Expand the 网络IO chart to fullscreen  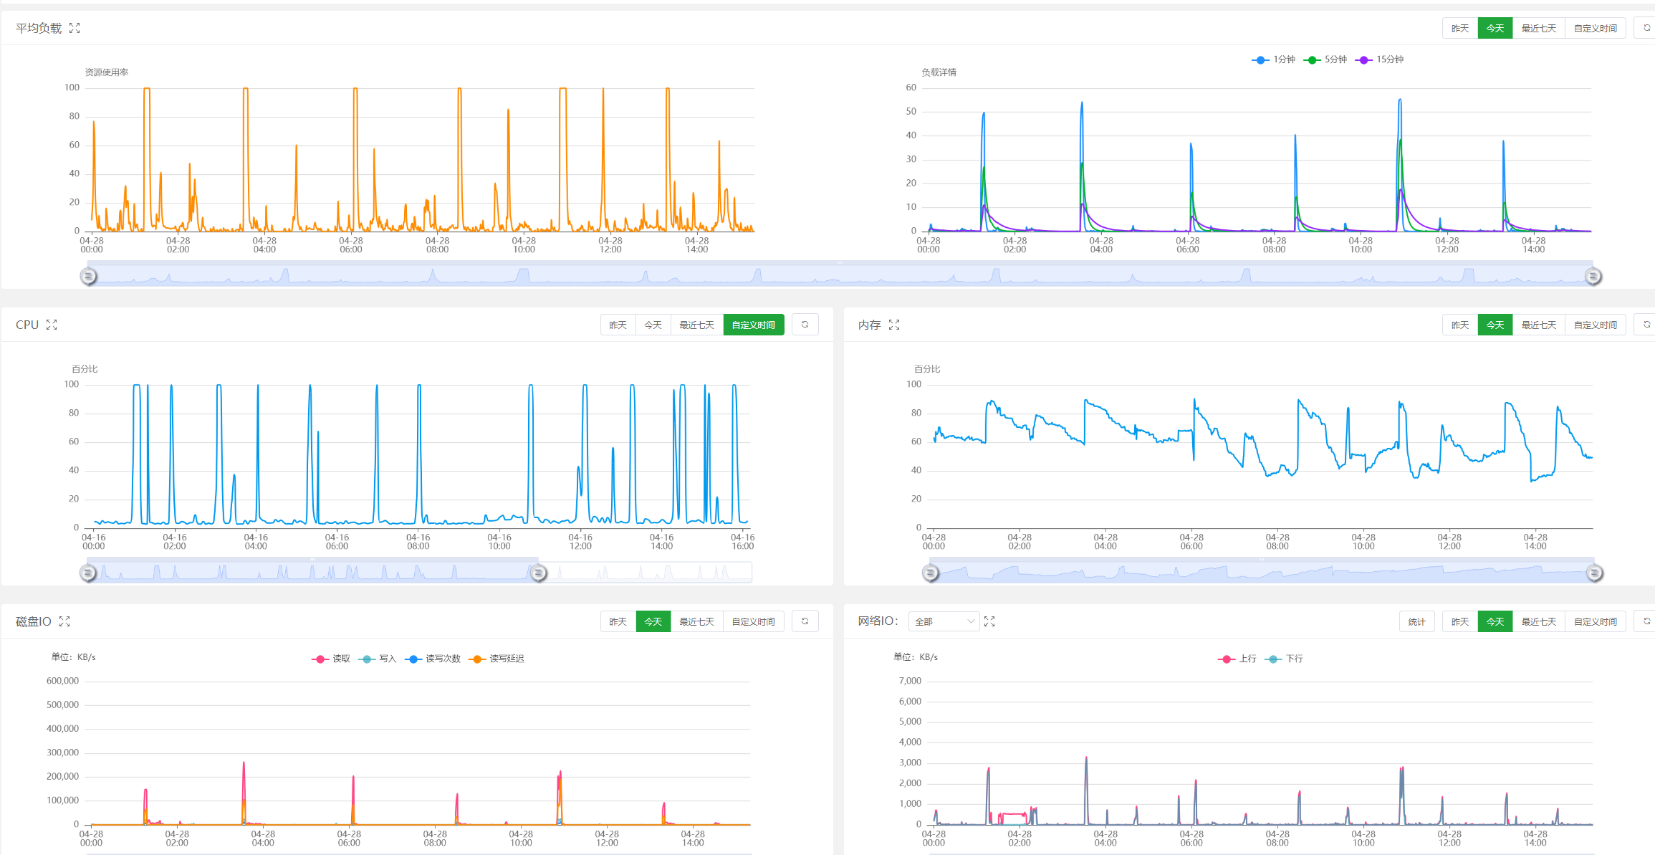pyautogui.click(x=989, y=621)
